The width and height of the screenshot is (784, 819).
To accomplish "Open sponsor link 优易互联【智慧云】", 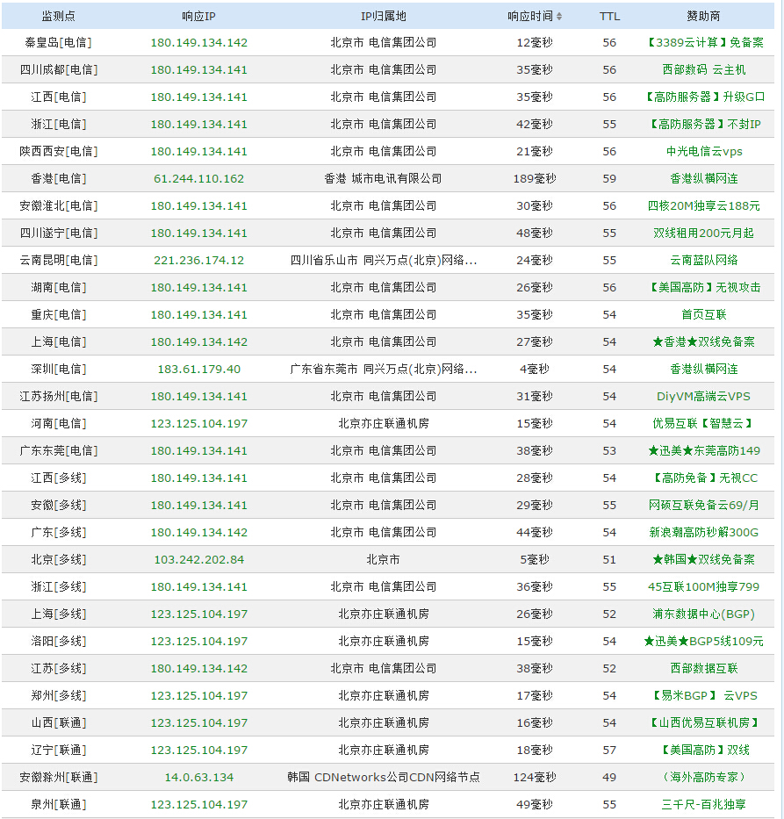I will tap(703, 424).
